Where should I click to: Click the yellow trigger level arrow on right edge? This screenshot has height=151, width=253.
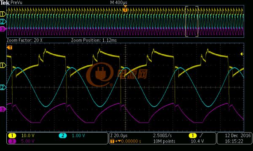coord(242,54)
